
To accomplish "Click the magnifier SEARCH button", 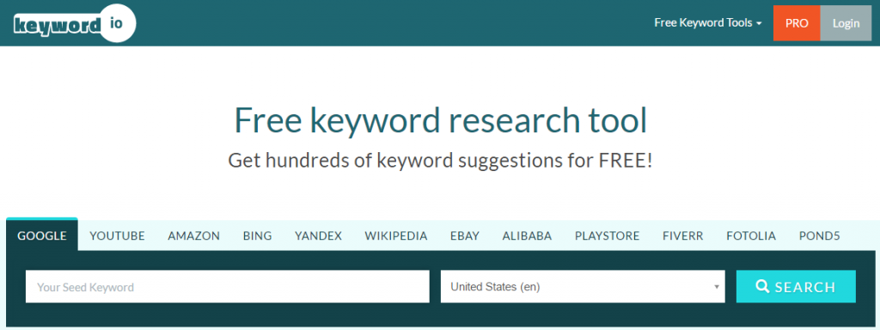I will [796, 287].
